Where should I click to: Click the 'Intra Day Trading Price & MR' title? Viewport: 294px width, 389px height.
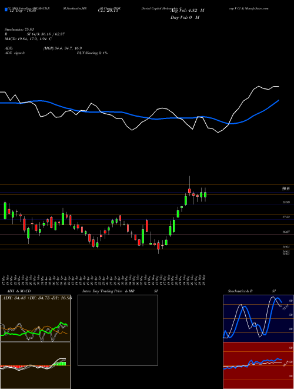[x=108, y=291]
